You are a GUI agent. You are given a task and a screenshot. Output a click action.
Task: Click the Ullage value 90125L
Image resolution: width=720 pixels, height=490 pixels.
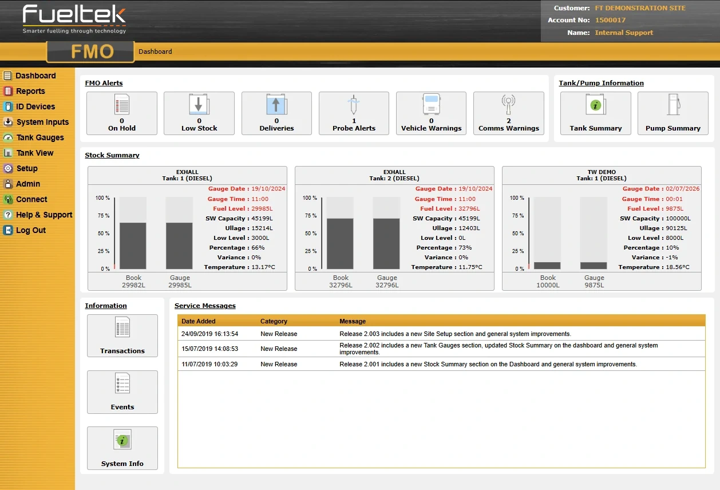point(677,228)
